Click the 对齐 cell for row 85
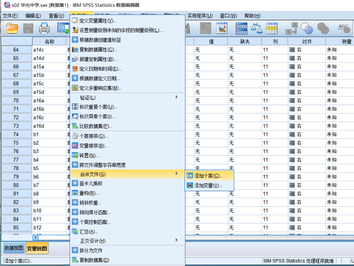 (x=307, y=228)
